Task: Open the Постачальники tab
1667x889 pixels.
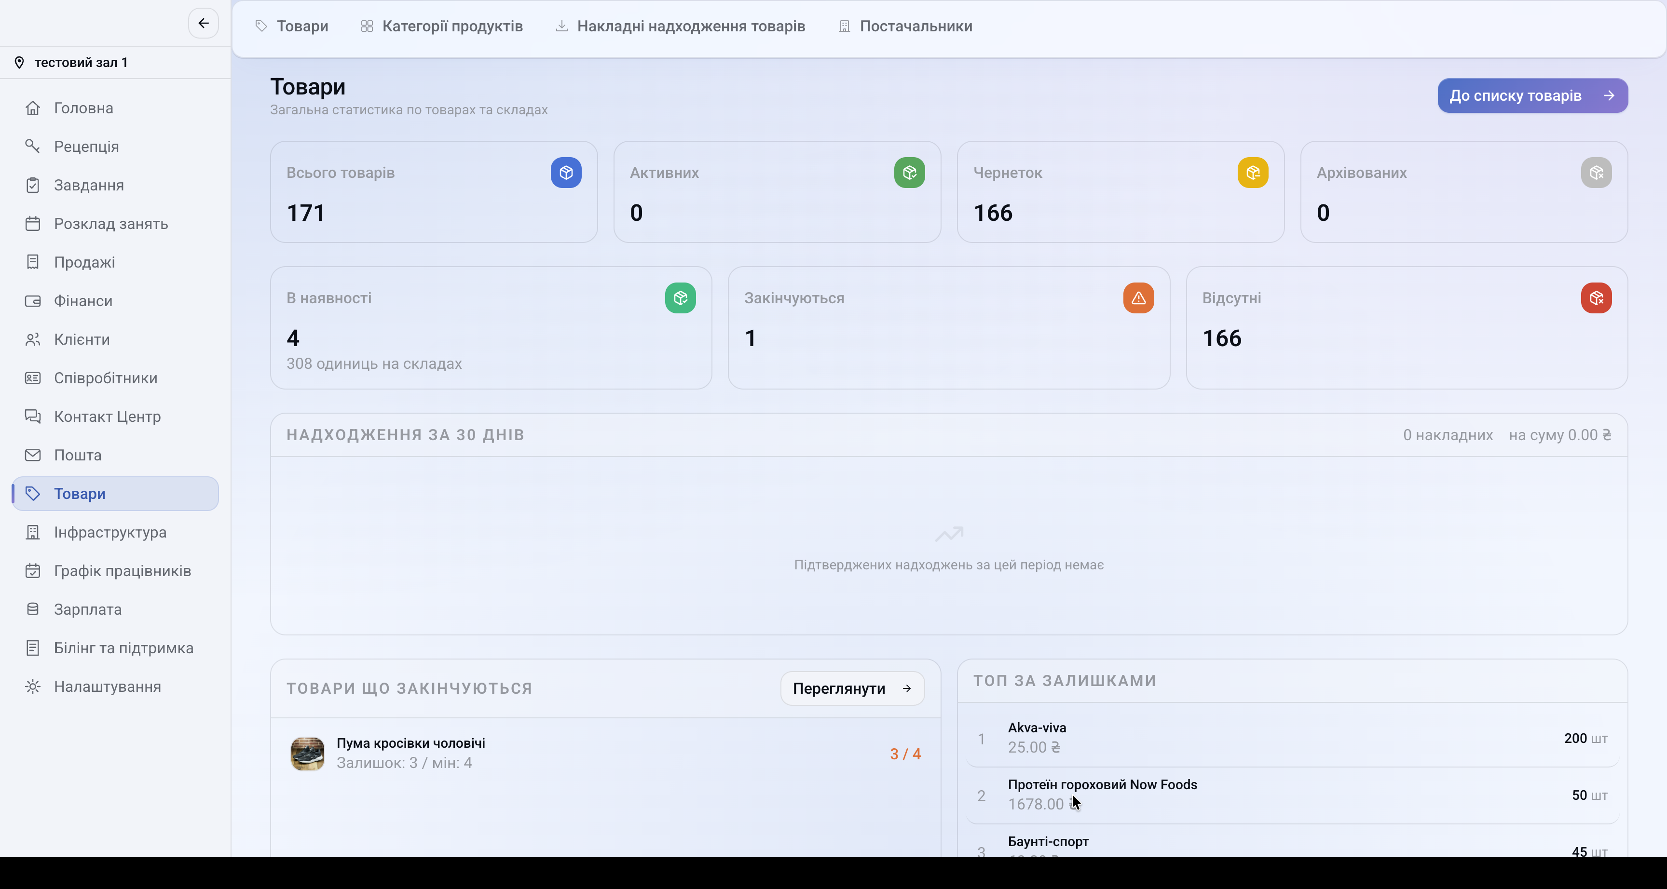Action: point(905,27)
